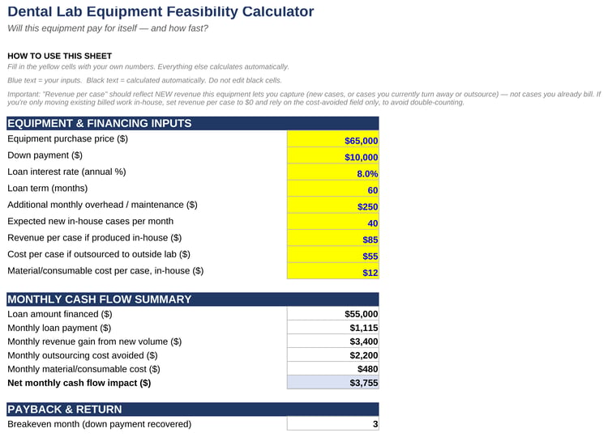Select the equipment purchase price cell $65,000

332,138
